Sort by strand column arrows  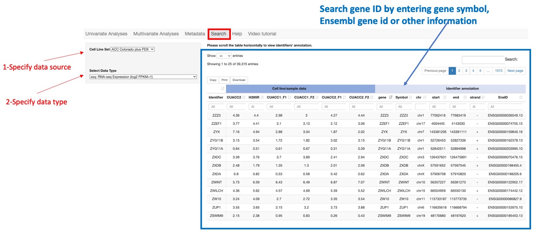[483, 97]
